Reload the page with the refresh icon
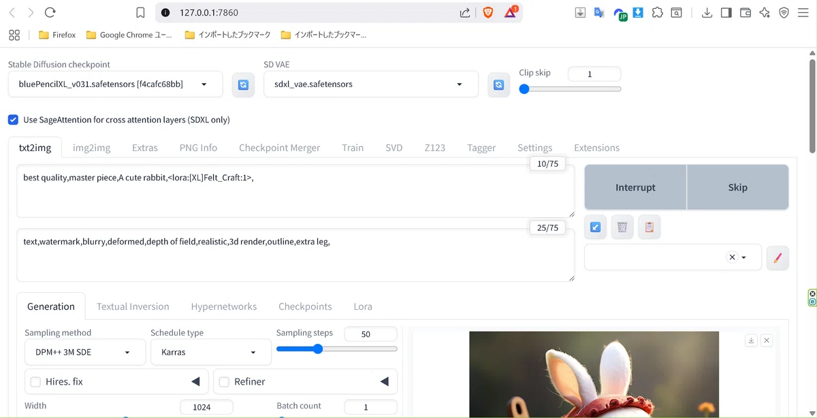817x418 pixels. [50, 12]
